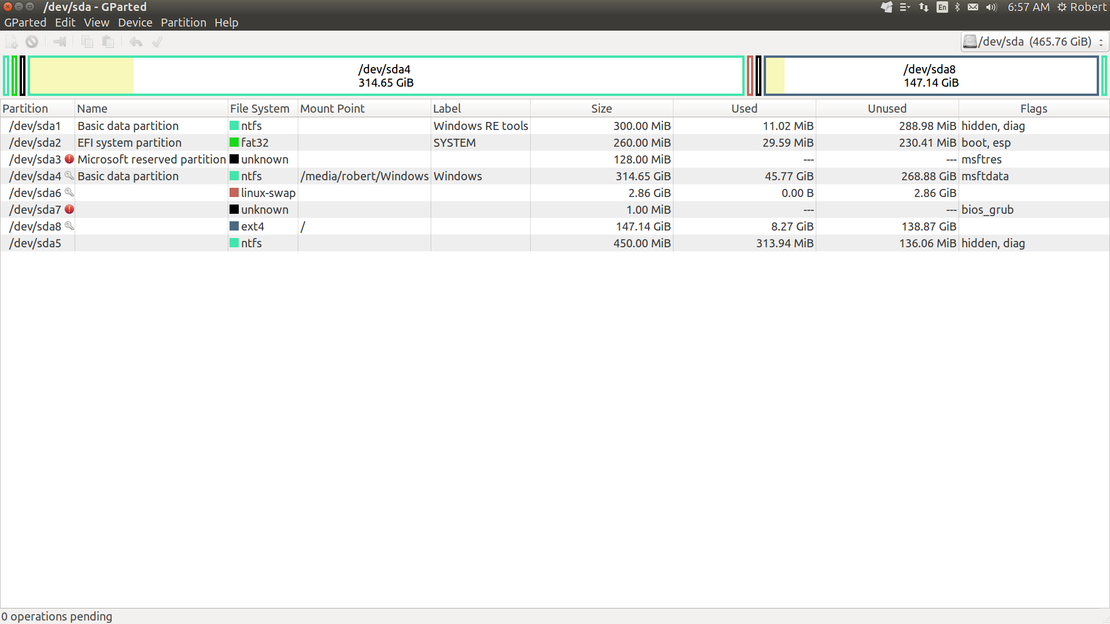
Task: Click the Delete partition toolbar icon
Action: pyautogui.click(x=32, y=42)
